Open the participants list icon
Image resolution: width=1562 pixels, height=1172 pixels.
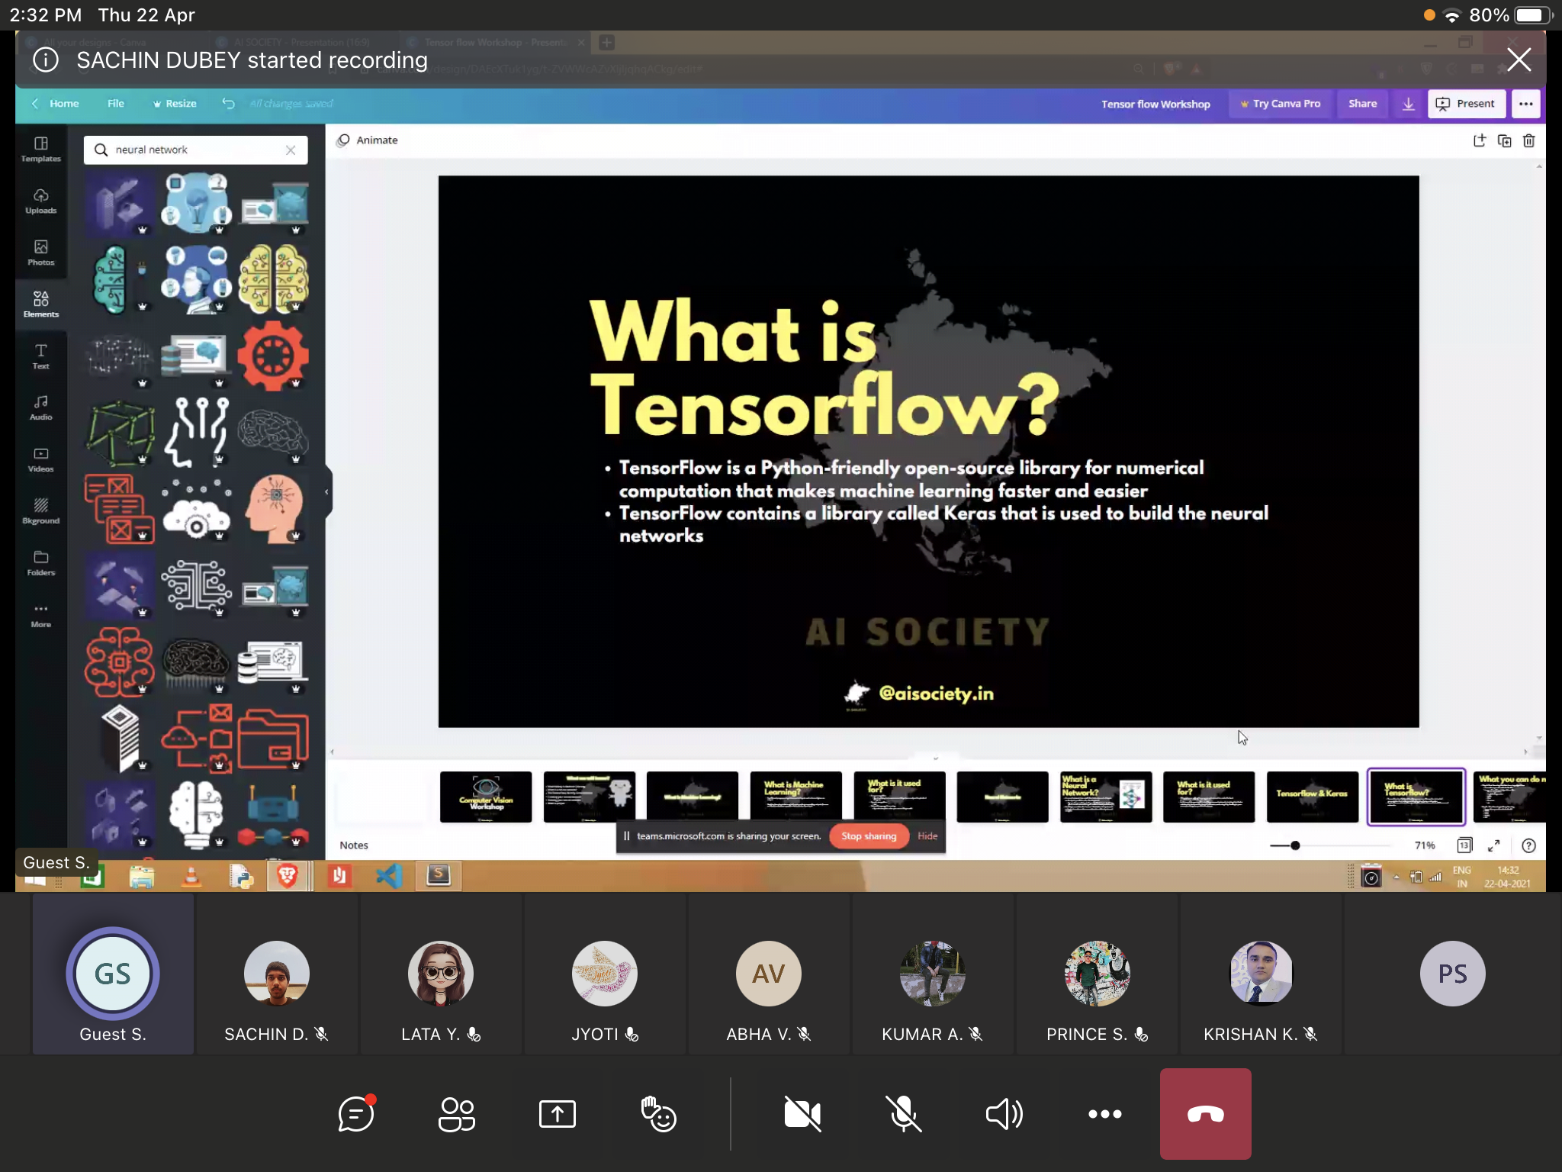(x=457, y=1114)
